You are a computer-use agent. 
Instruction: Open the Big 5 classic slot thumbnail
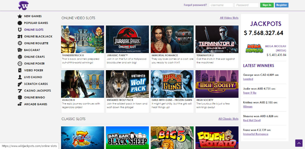point(172,138)
